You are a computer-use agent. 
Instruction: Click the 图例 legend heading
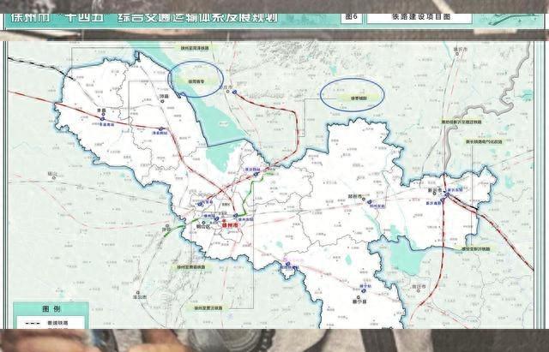click(x=51, y=309)
